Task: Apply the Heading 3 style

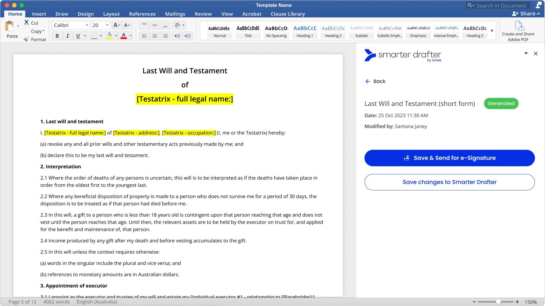Action: tap(475, 31)
